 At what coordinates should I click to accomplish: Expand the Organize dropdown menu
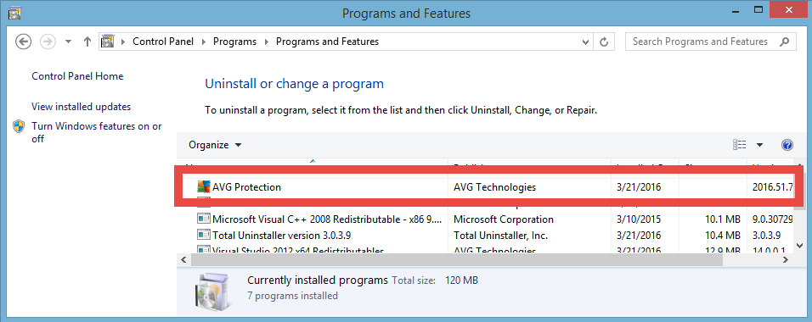pos(215,145)
